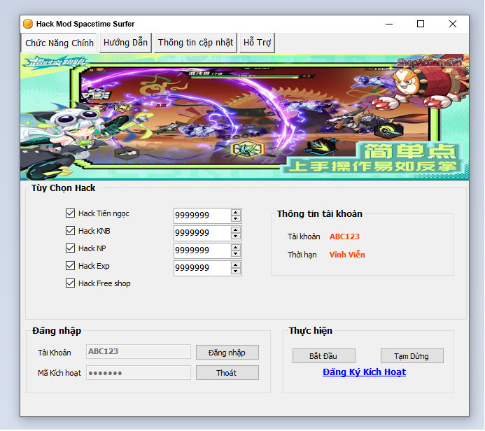Click the Đăng nhập button
This screenshot has height=431, width=485.
(227, 353)
